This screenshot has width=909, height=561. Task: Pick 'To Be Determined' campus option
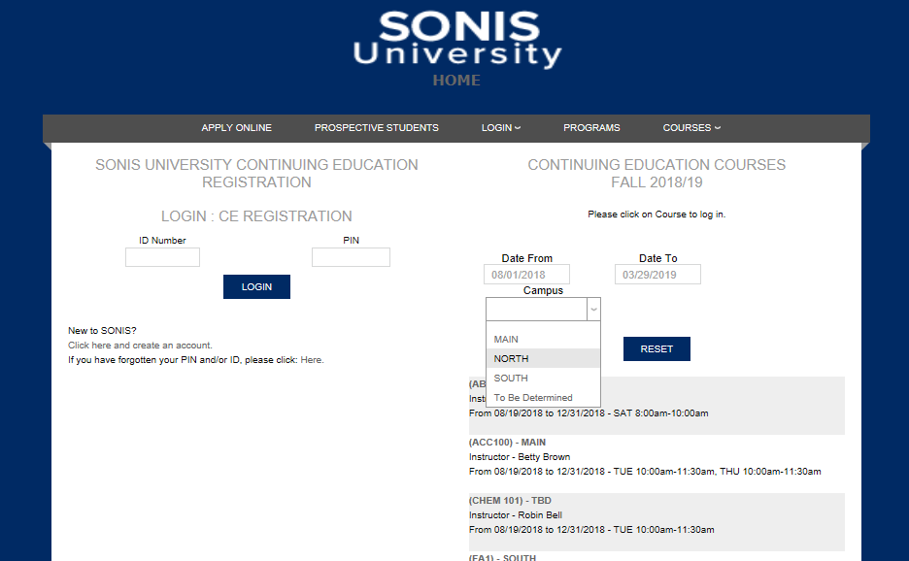(533, 398)
